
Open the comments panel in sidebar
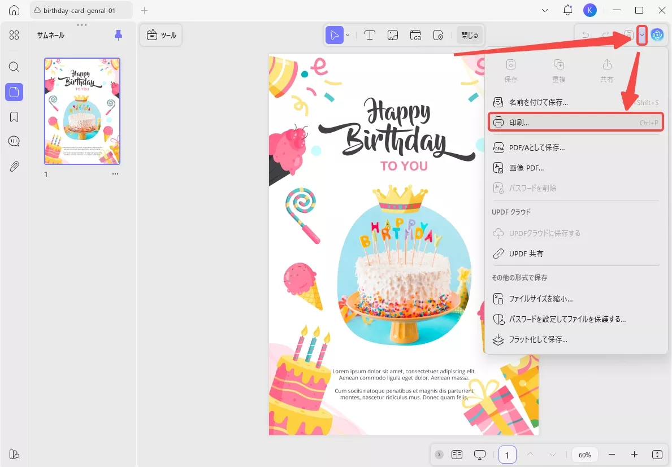(14, 141)
